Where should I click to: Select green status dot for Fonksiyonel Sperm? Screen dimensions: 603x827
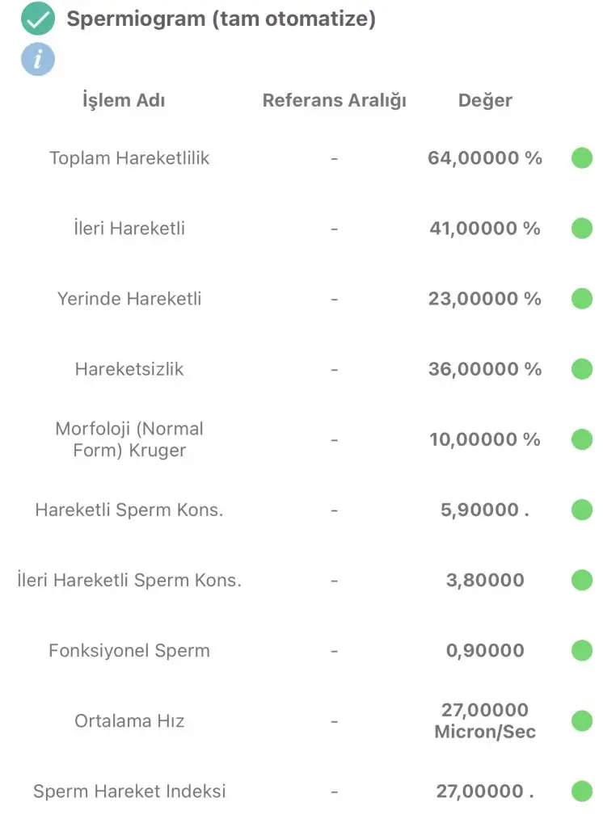(x=582, y=650)
